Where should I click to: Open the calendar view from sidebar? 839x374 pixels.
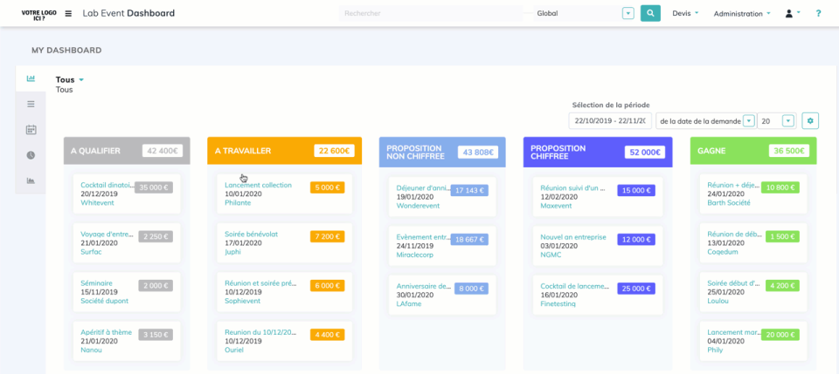pos(31,130)
